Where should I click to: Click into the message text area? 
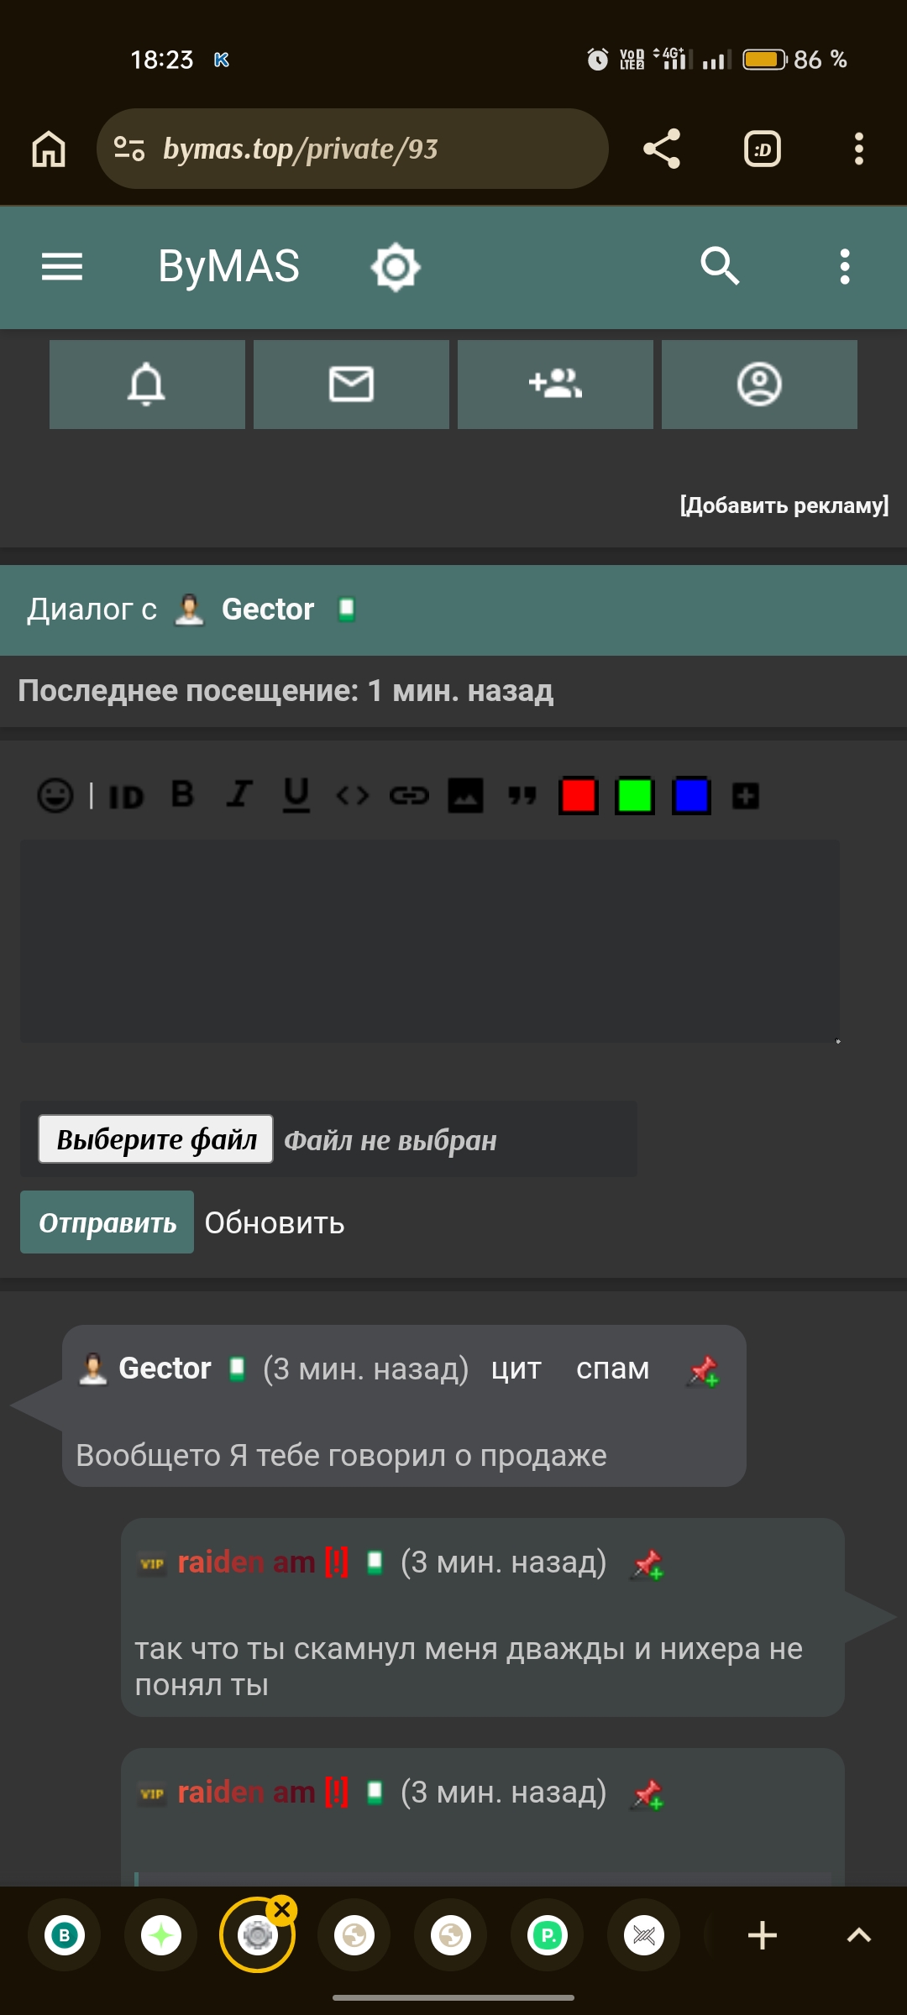tap(430, 940)
